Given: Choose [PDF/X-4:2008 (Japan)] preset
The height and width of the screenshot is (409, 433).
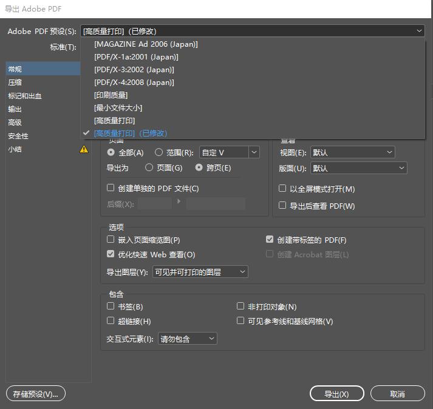Looking at the screenshot, I should click(x=253, y=83).
